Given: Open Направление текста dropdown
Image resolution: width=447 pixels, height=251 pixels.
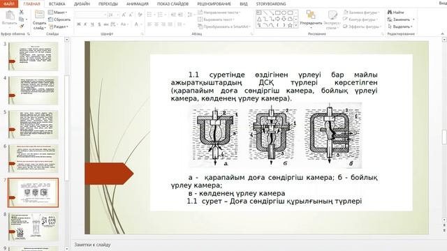Looking at the screenshot, I should pos(219,13).
